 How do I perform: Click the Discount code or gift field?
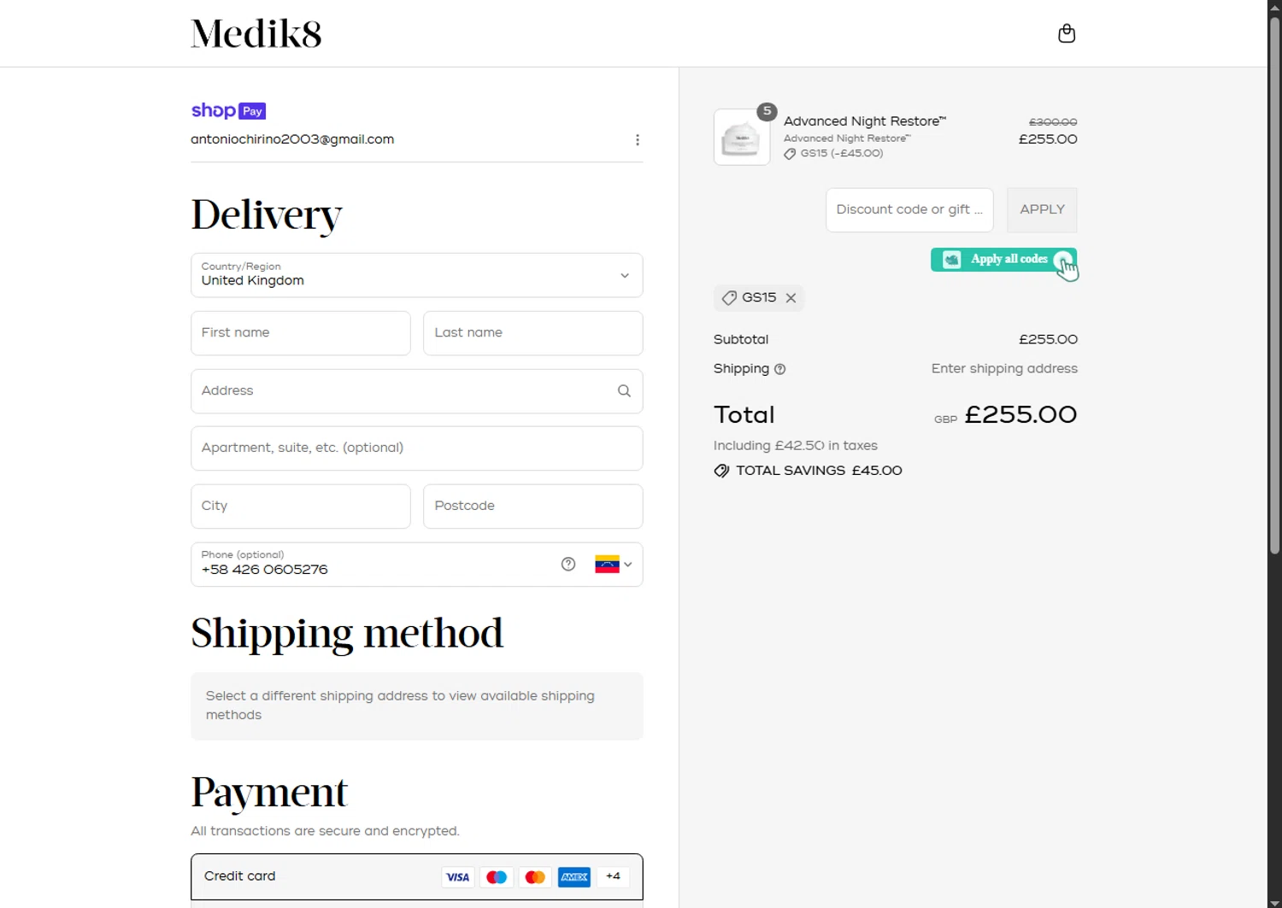(x=909, y=210)
